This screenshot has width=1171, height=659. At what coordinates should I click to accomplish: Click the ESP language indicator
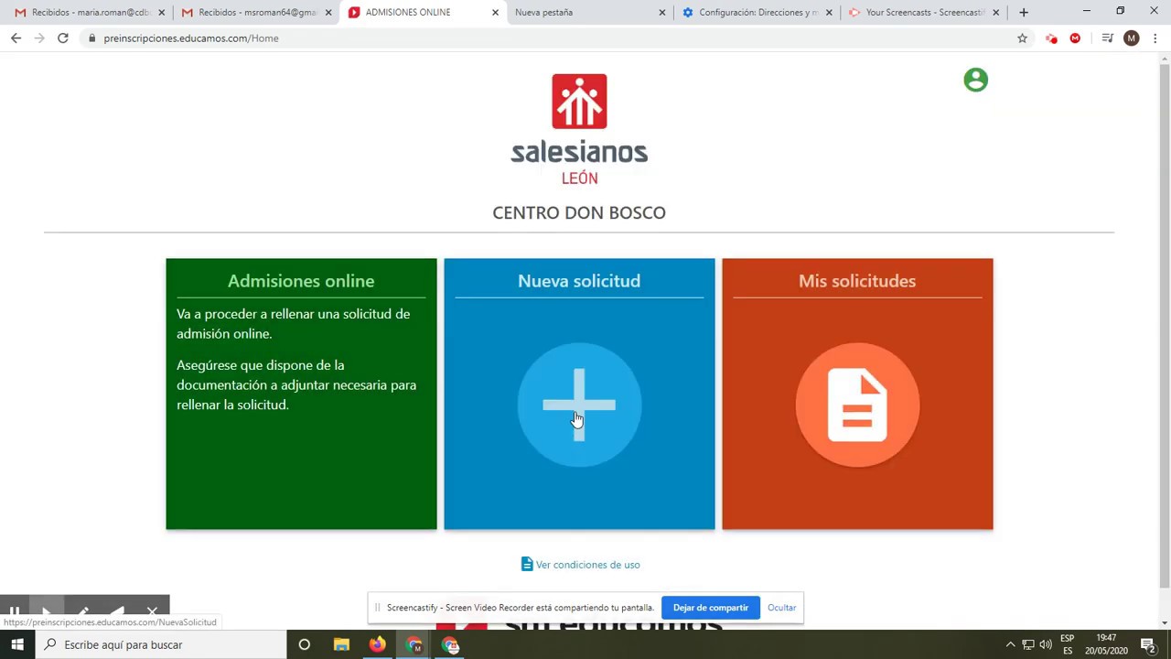[1068, 644]
